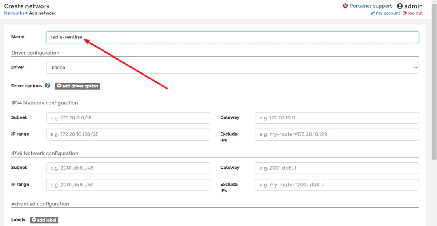The width and height of the screenshot is (437, 226).
Task: Click the Add network breadcrumb text
Action: [x=42, y=13]
